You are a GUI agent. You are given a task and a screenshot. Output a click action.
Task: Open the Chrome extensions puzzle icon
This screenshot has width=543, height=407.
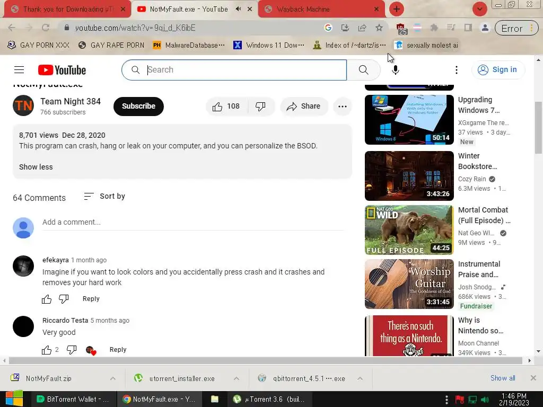click(x=434, y=28)
